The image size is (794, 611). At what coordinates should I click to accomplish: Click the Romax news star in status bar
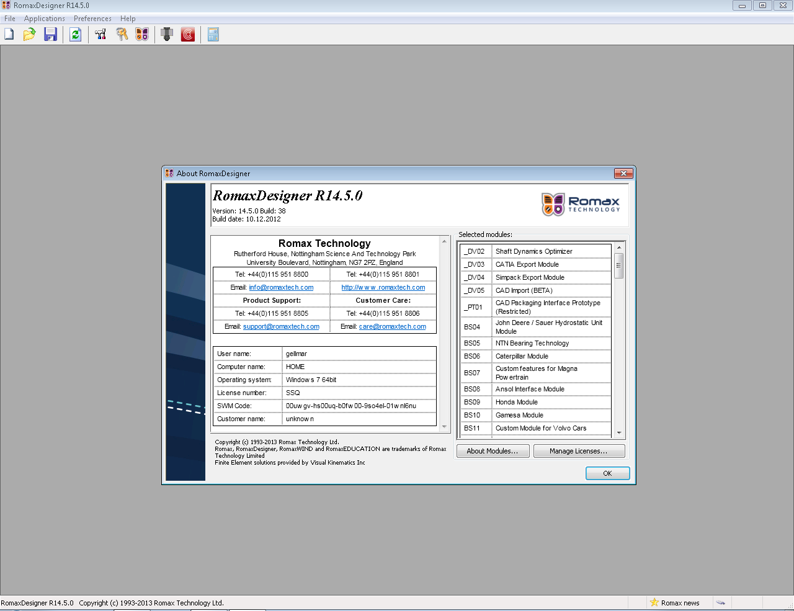tap(654, 602)
